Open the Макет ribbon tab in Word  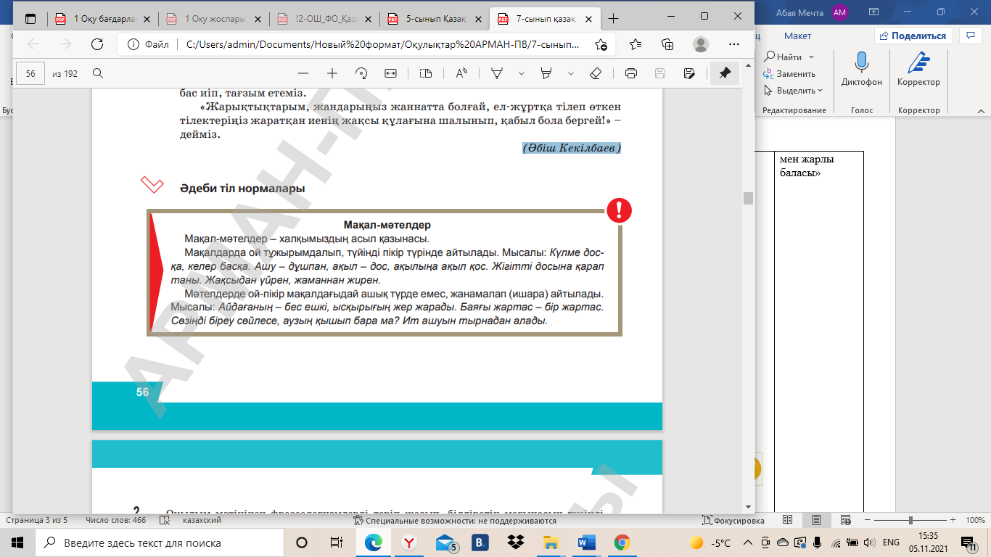point(798,36)
